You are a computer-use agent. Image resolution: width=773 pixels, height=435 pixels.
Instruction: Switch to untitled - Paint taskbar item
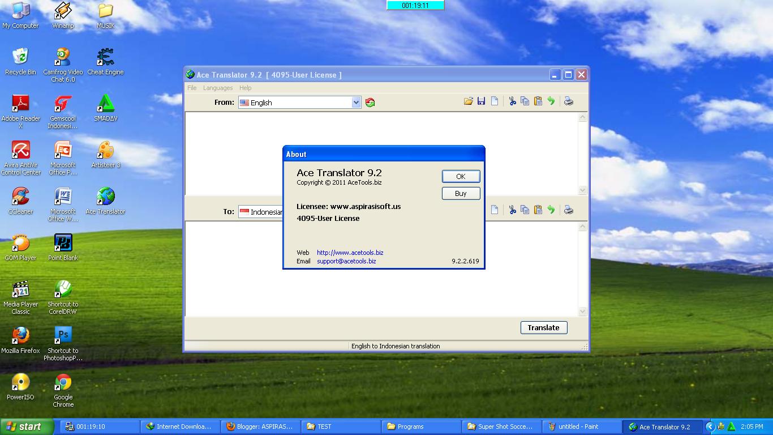(x=582, y=427)
